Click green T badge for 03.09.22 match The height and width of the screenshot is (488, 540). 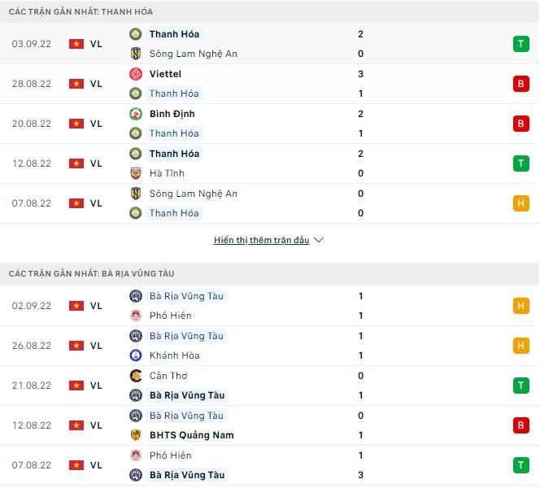[520, 44]
